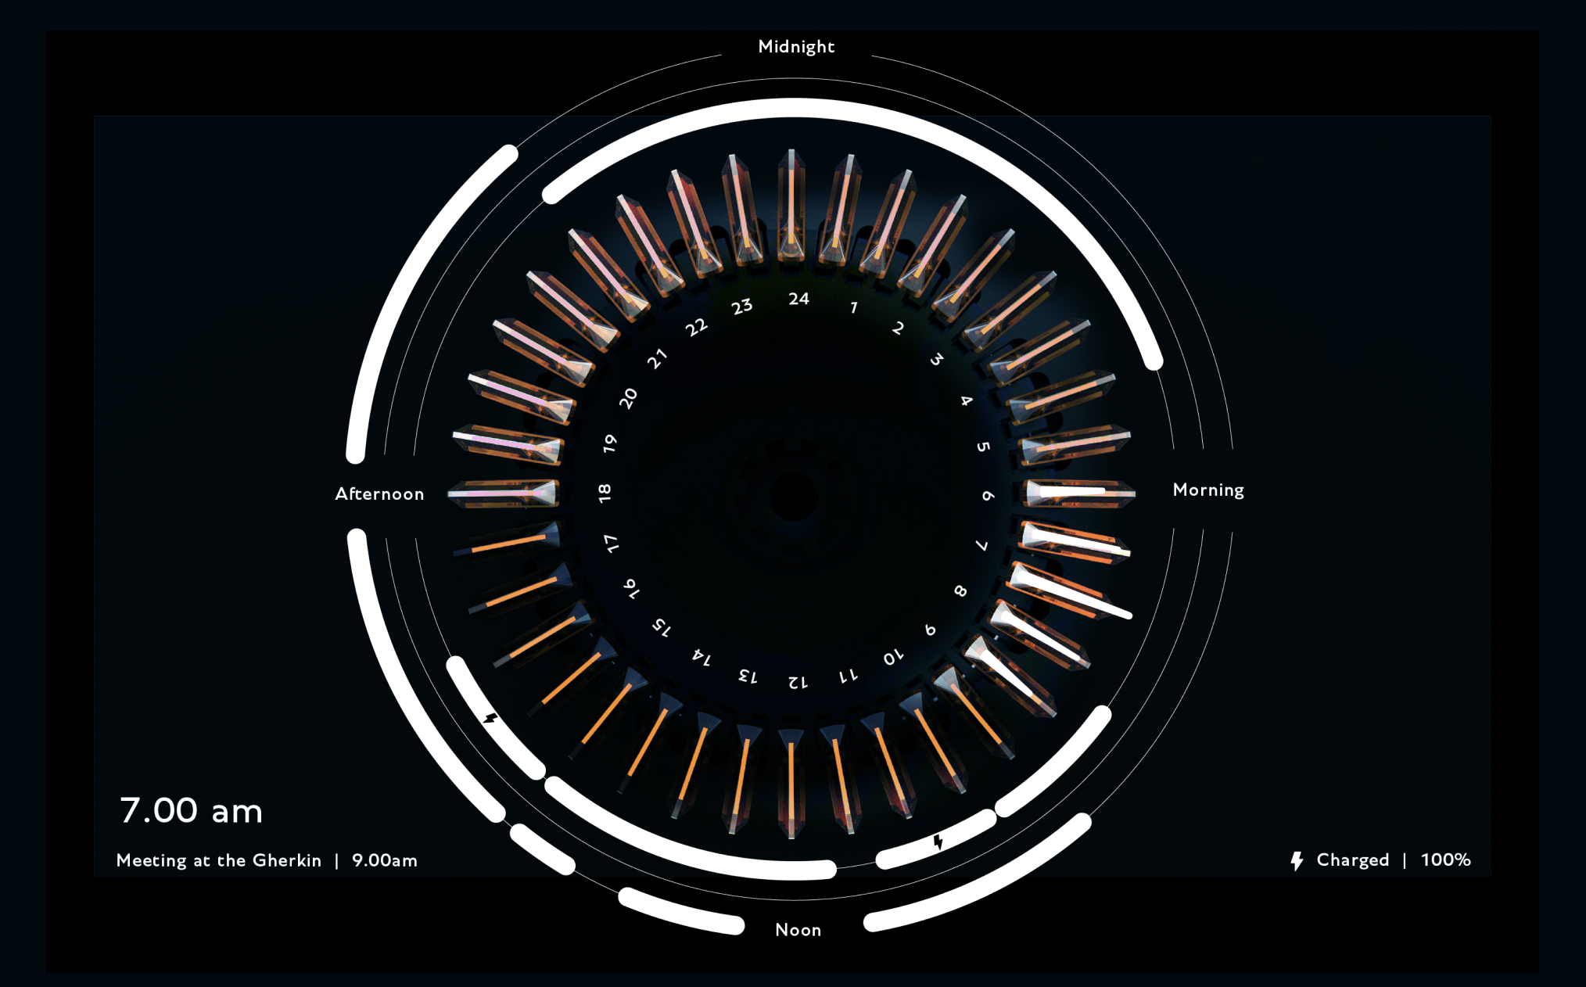Click the thick white arc below Midnight

tap(792, 108)
